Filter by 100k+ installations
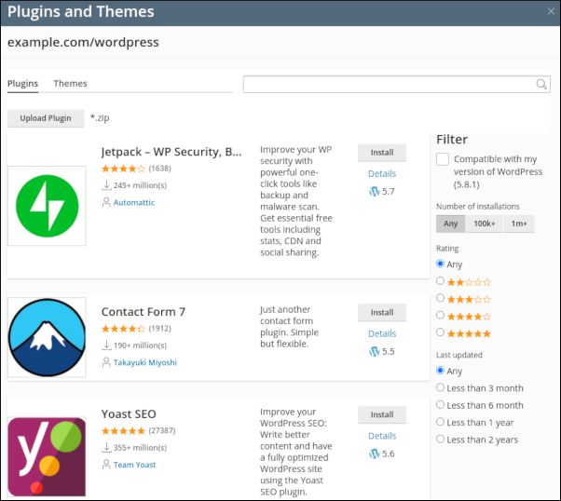 point(485,223)
